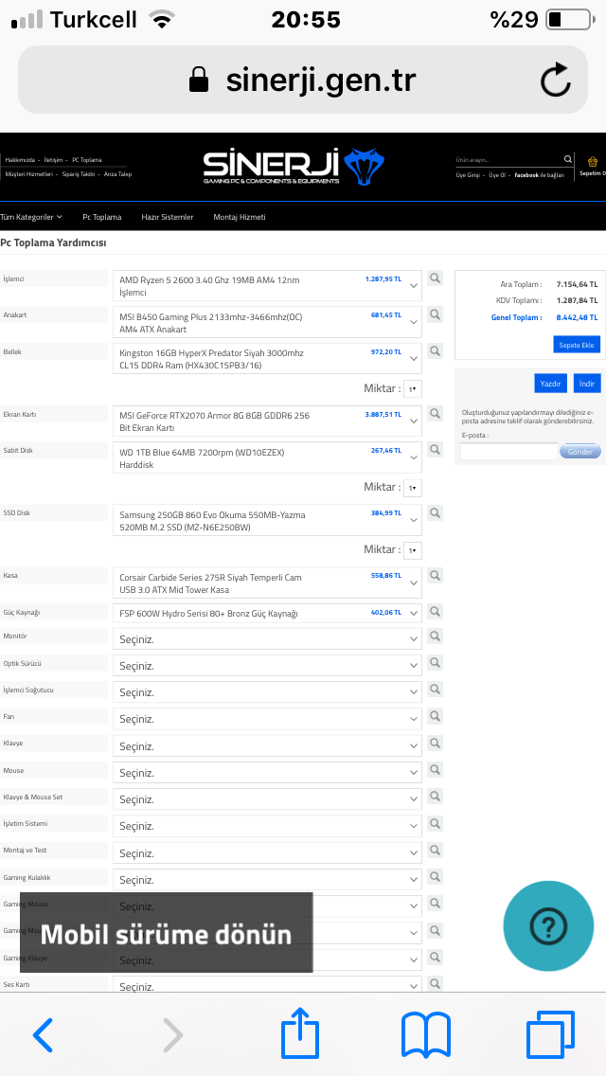606x1076 pixels.
Task: Click the magnifier beside Klavye row
Action: [x=436, y=744]
